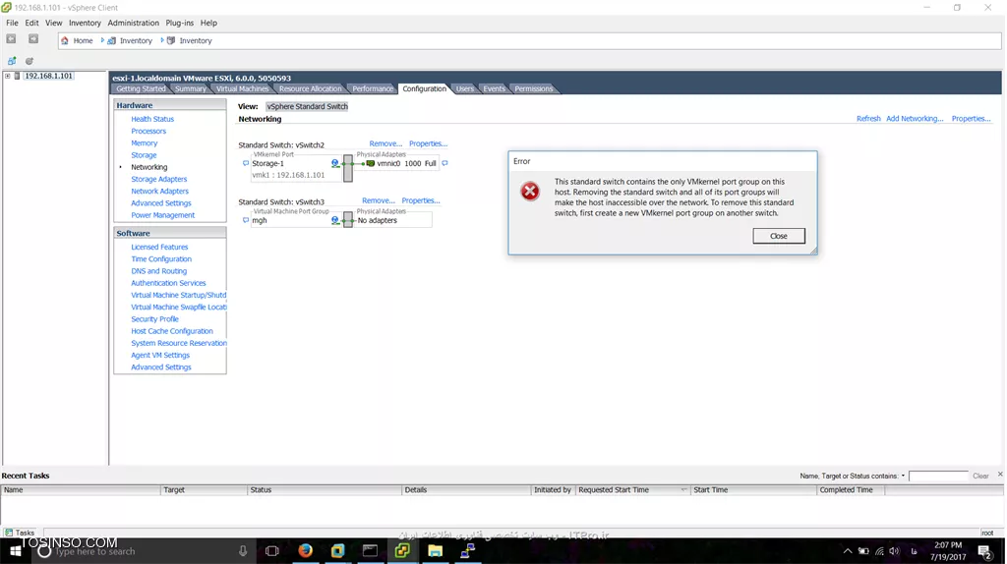
Task: Click Properties link for vSwitch2
Action: click(428, 143)
